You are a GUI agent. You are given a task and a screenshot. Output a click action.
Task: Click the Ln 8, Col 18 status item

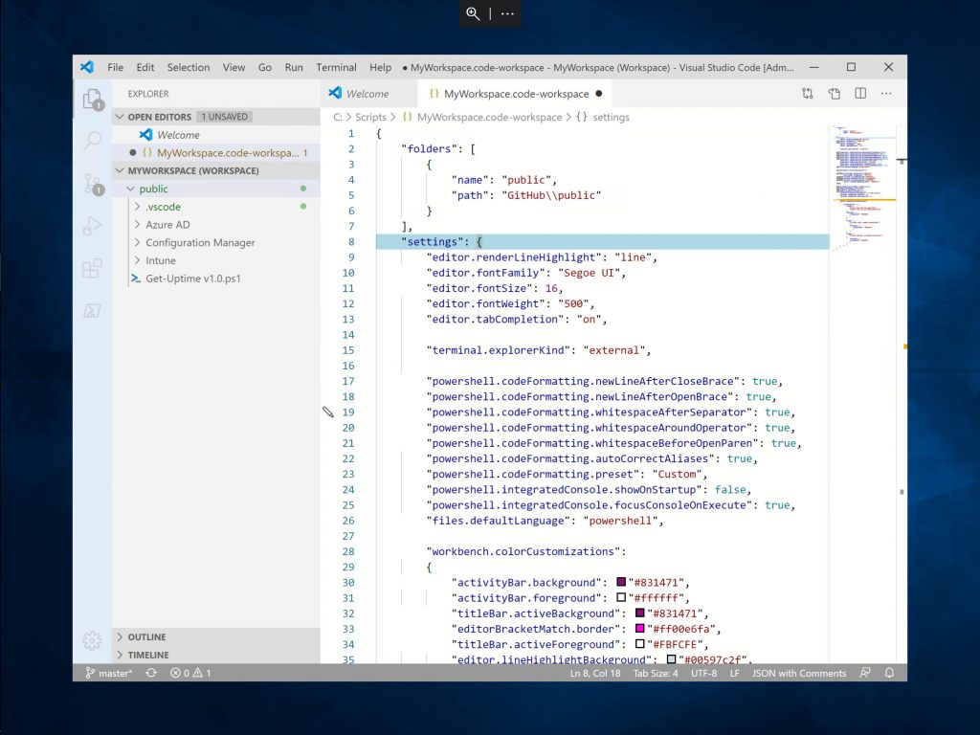595,673
